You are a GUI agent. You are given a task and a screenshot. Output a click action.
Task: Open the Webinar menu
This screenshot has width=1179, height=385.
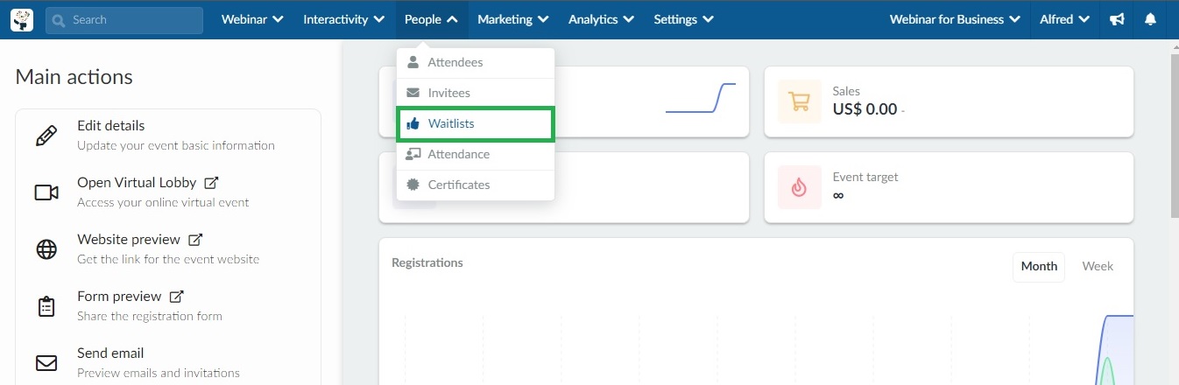tap(252, 19)
